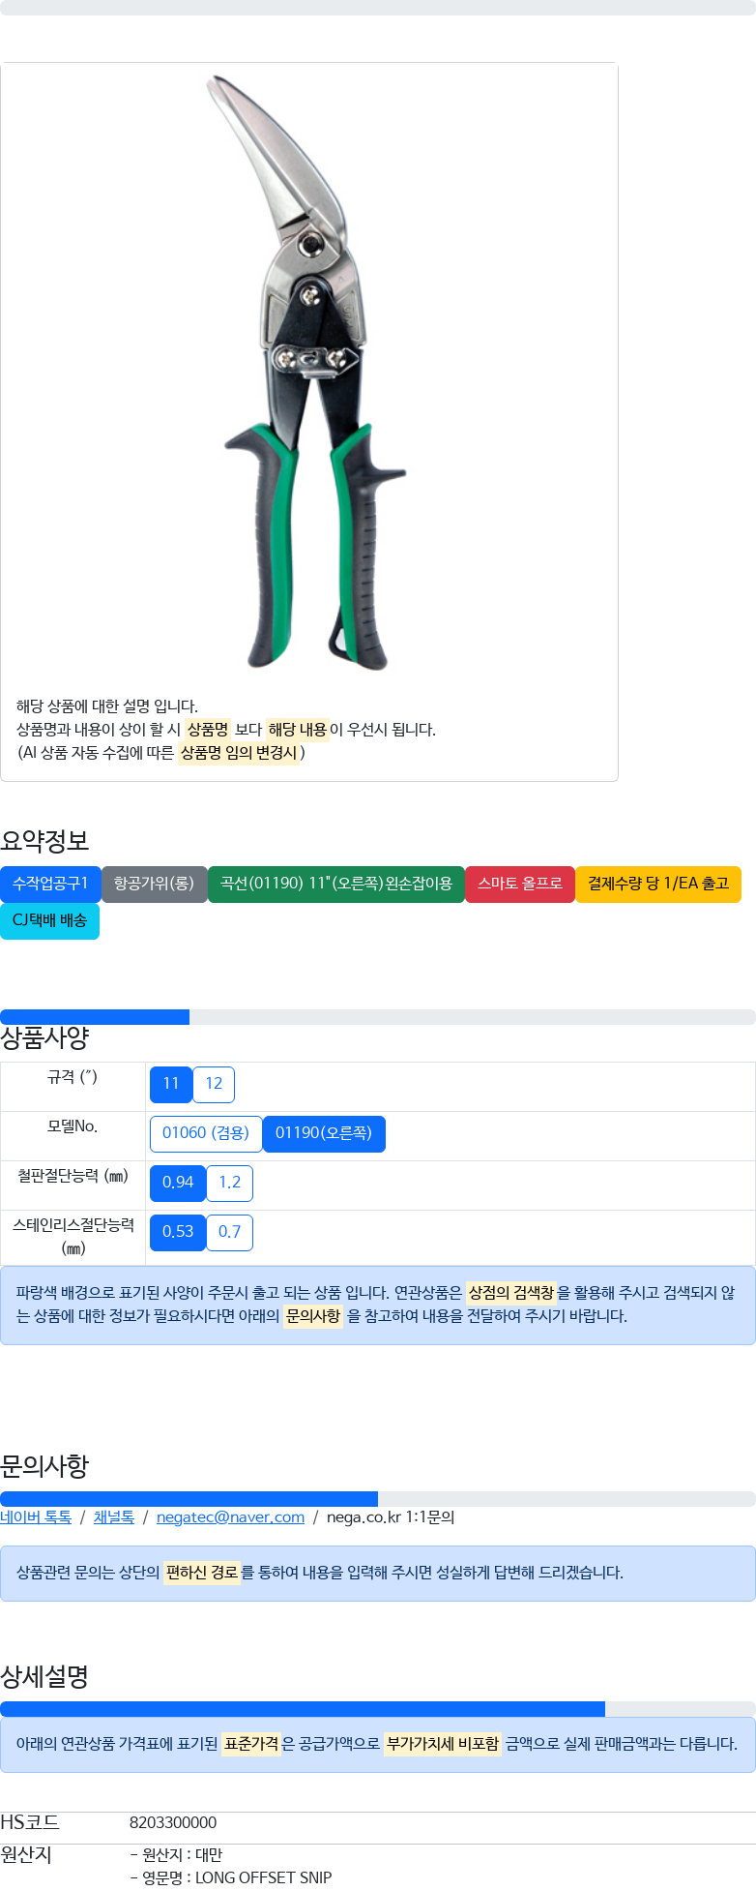Click the 상품사양 progress bar

378,1017
